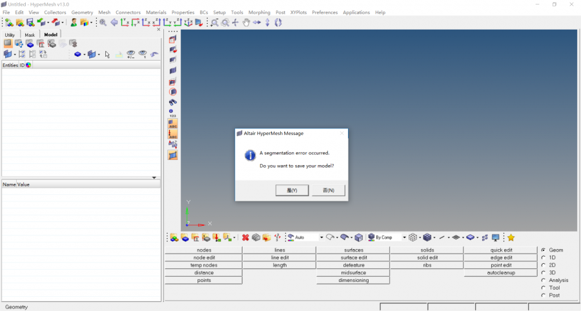This screenshot has width=581, height=311.
Task: Open the surface edit panel
Action: pyautogui.click(x=354, y=257)
